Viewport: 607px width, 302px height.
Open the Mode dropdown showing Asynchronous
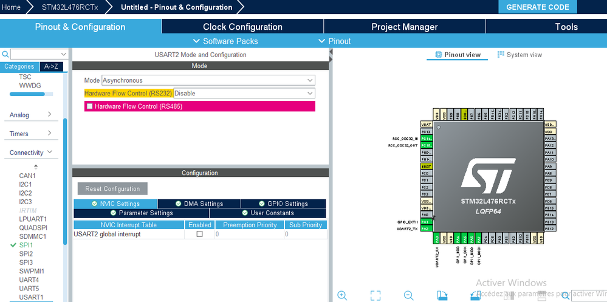click(208, 80)
